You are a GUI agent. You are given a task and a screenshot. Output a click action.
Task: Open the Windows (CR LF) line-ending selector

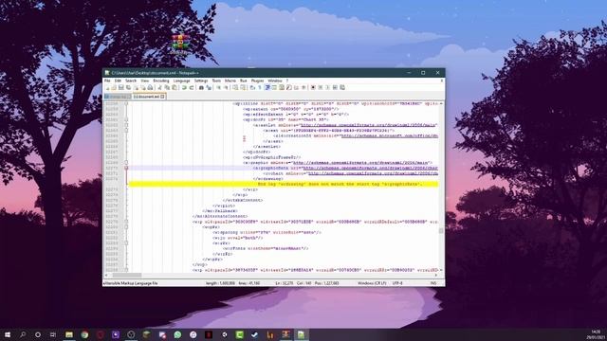(372, 283)
